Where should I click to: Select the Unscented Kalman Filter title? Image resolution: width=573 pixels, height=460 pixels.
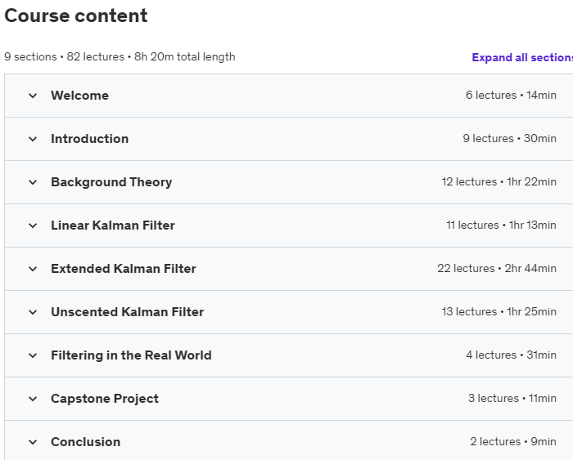[128, 312]
